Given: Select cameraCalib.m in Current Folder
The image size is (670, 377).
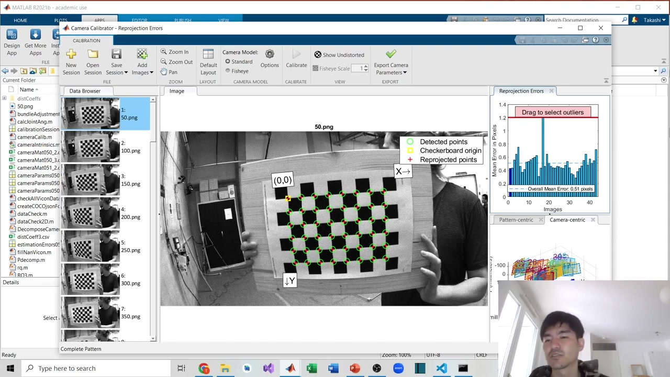Looking at the screenshot, I should [35, 137].
